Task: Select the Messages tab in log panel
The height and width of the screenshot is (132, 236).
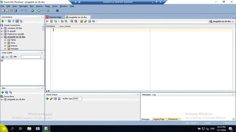Action: tap(146, 119)
